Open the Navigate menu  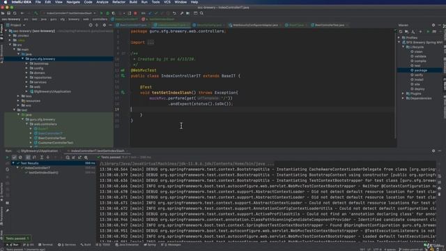(73, 2)
